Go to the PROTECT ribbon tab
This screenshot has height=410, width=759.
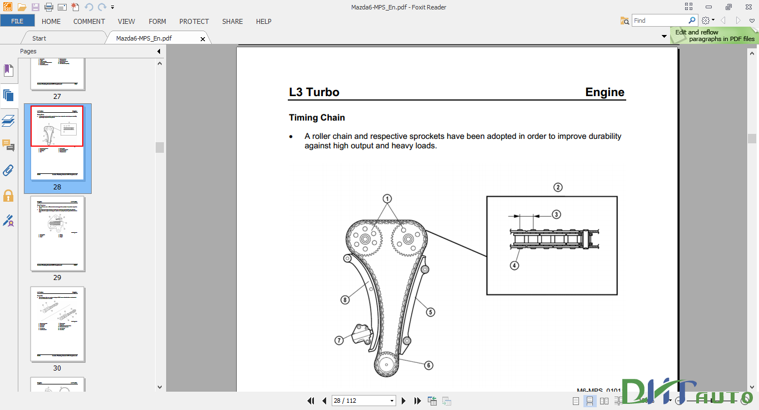tap(194, 21)
